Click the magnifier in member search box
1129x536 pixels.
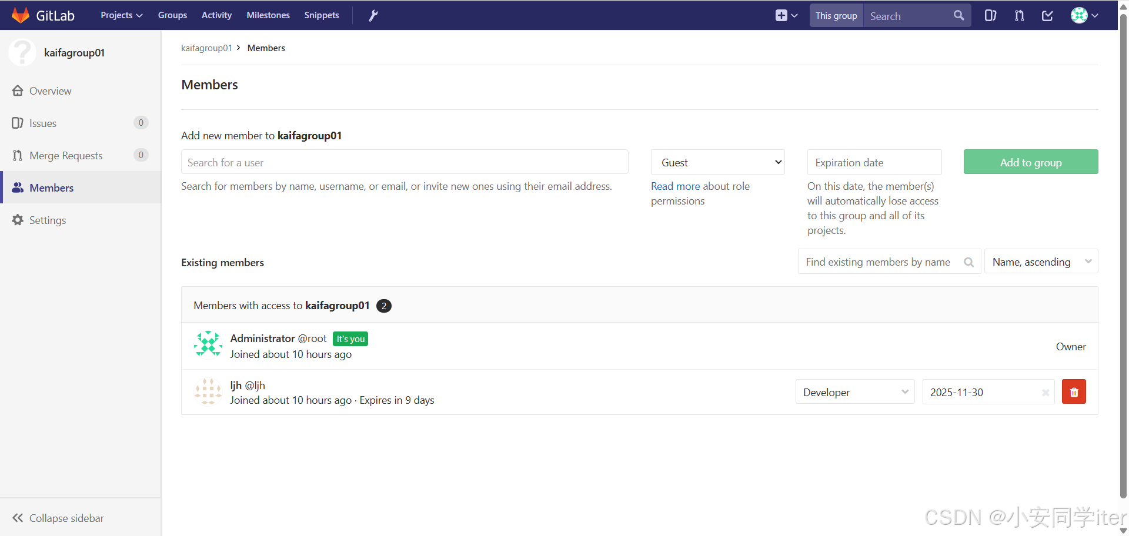(x=968, y=262)
